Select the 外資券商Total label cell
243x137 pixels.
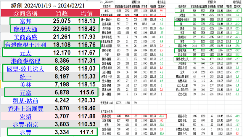tap(107, 103)
